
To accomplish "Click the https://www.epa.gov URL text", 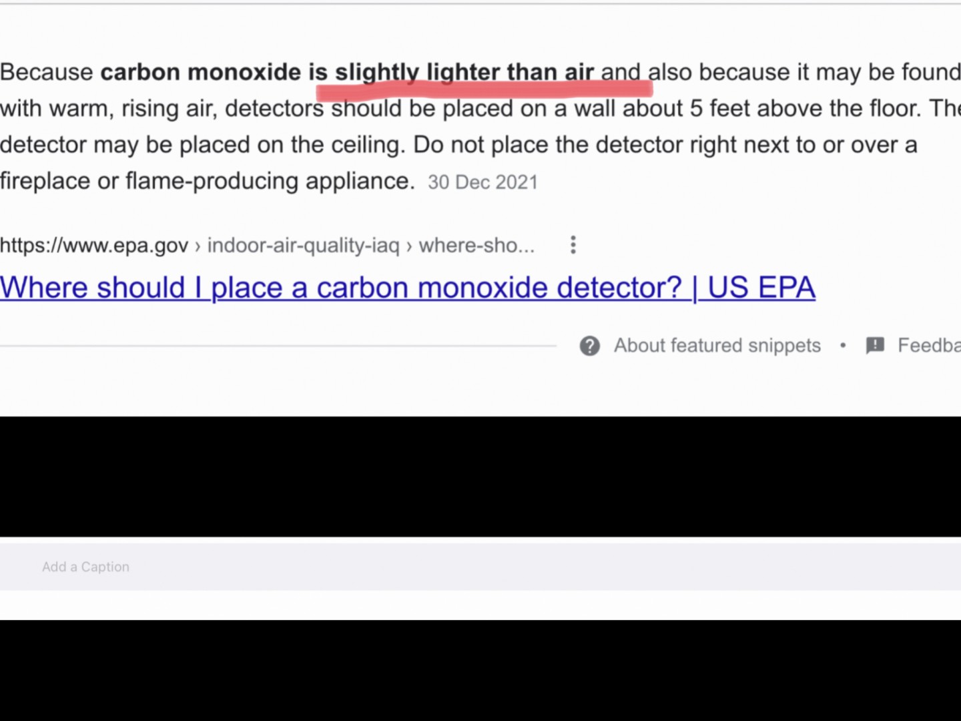I will pyautogui.click(x=94, y=246).
